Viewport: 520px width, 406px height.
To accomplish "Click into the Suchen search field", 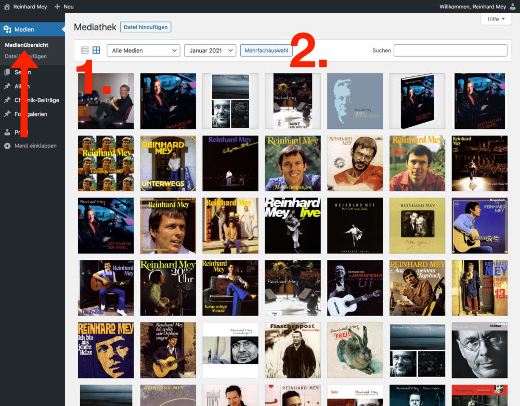I will (x=450, y=50).
